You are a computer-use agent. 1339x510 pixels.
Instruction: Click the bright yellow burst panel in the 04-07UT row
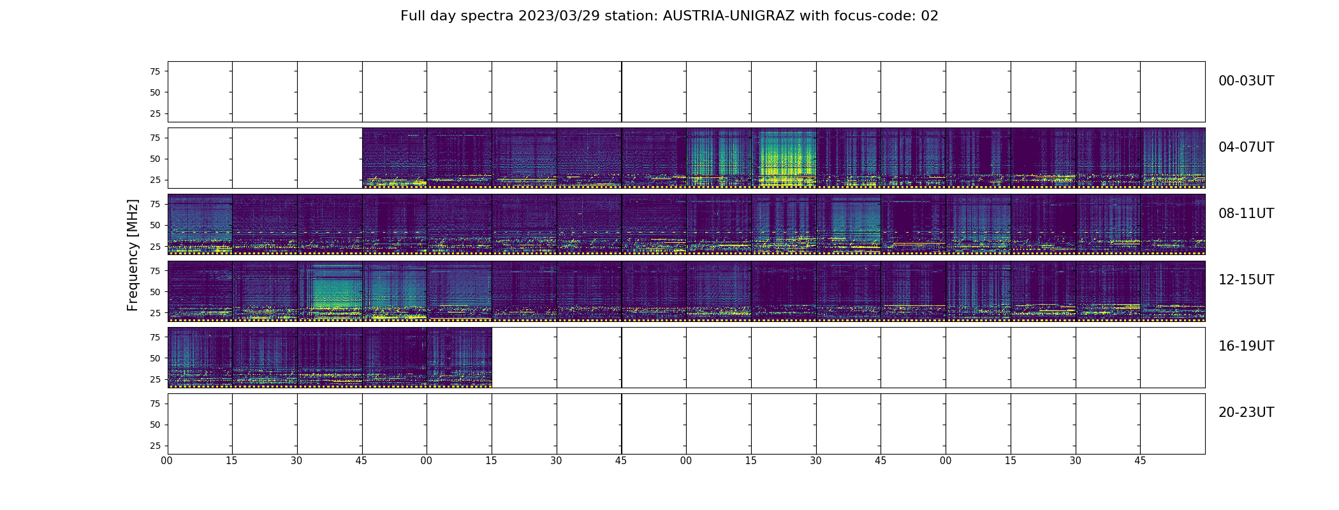click(x=784, y=158)
